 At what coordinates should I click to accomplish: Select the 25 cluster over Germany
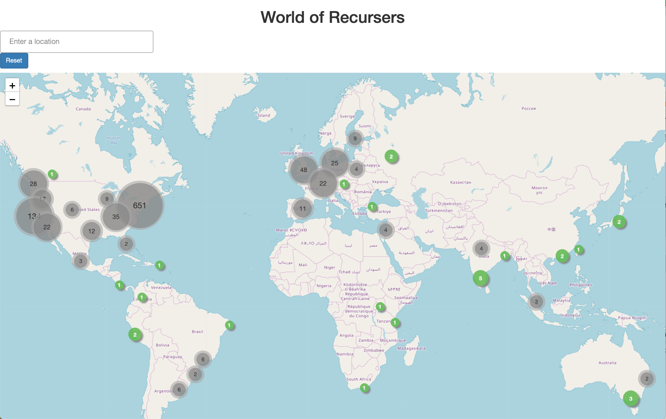pos(335,163)
